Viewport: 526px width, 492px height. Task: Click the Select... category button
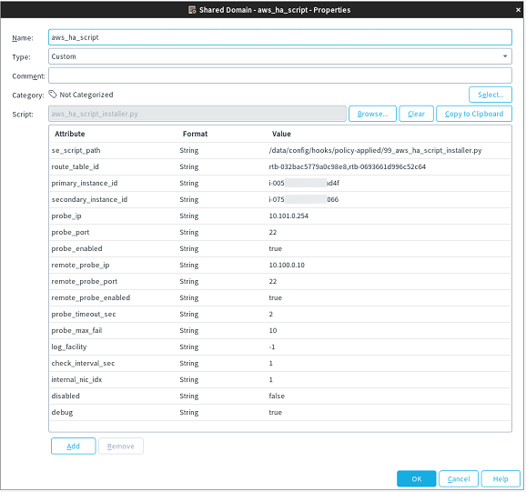click(491, 95)
